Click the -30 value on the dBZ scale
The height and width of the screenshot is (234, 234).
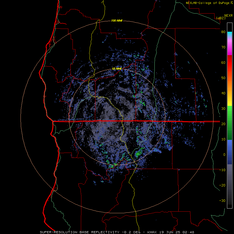tap(222, 200)
